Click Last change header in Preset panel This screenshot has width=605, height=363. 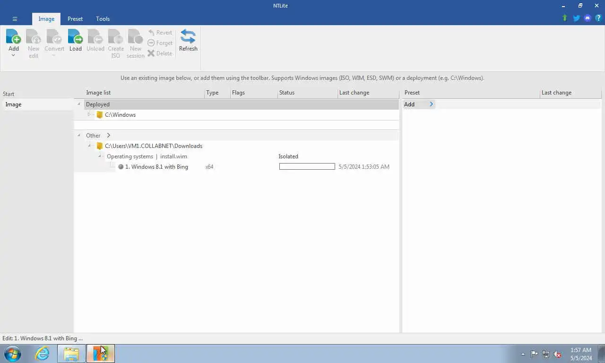tap(556, 93)
